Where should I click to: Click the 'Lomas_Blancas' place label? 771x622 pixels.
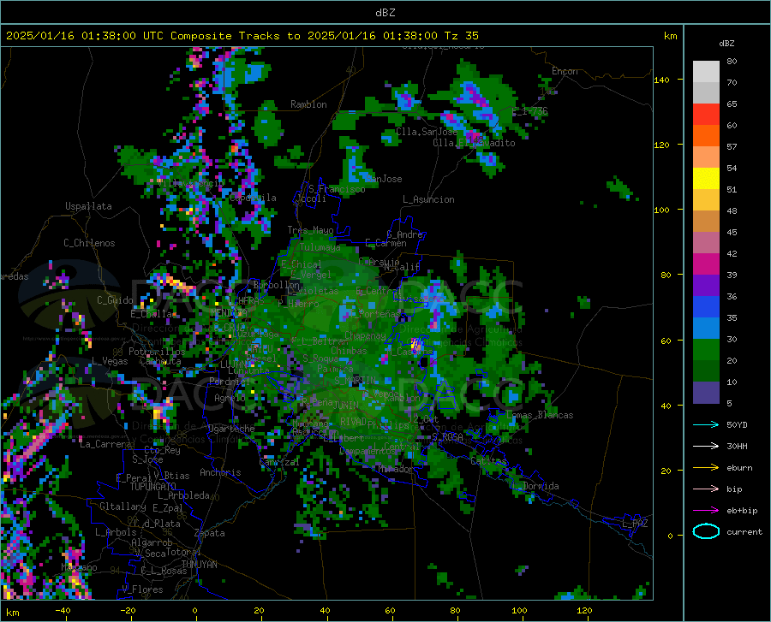(540, 415)
